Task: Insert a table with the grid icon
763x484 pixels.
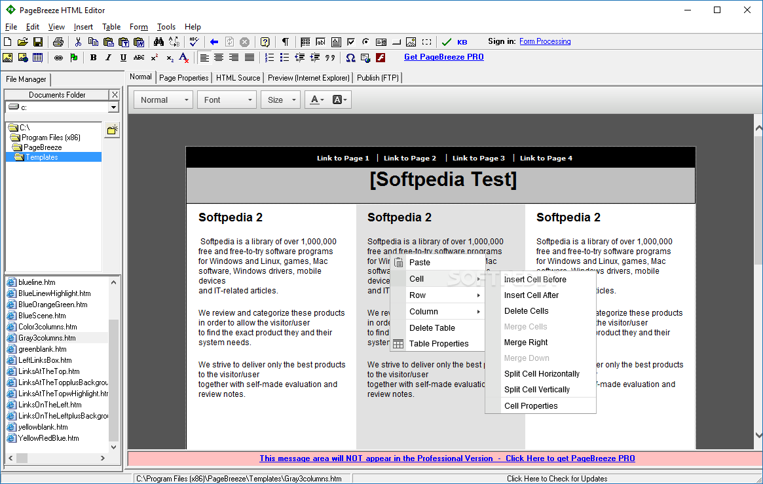Action: tap(37, 58)
